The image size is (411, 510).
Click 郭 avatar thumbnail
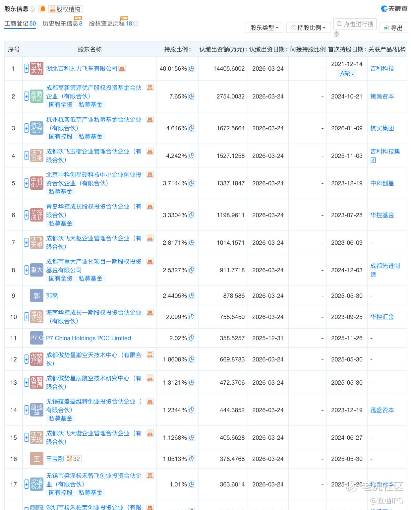37,296
